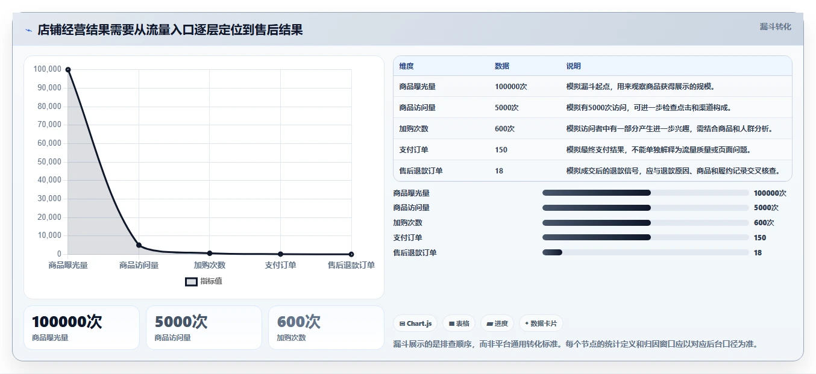Viewport: 816px width, 374px height.
Task: Click the 售后退款订单 data point on the chart
Action: click(351, 254)
